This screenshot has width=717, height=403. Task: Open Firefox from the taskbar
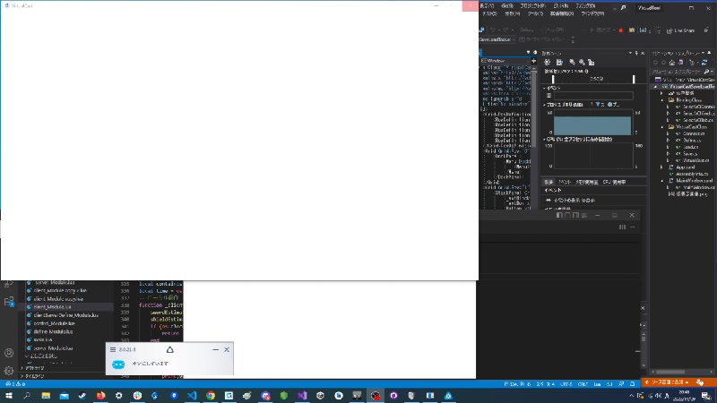point(100,396)
